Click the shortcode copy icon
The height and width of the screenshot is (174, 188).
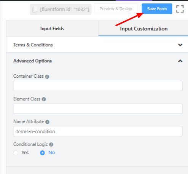(x=35, y=9)
